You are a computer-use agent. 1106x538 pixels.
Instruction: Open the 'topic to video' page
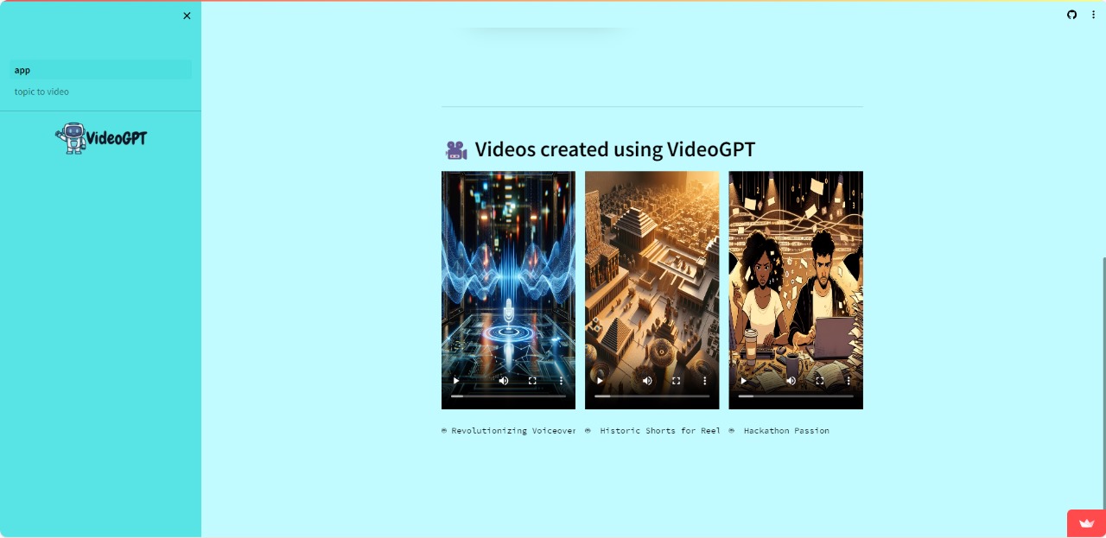(101, 92)
